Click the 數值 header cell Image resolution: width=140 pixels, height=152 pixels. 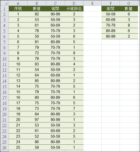(37, 9)
